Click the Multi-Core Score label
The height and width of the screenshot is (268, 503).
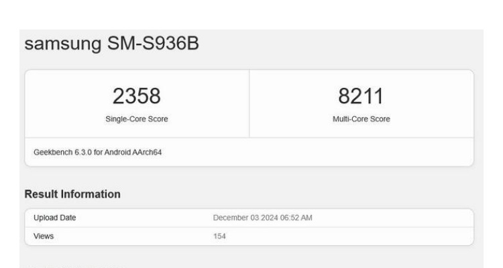point(361,119)
